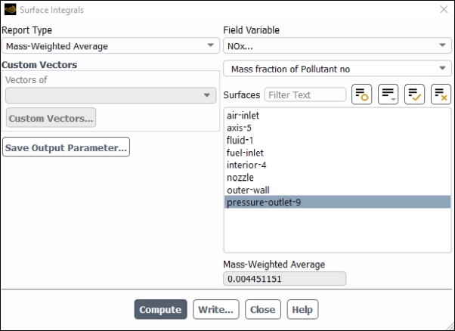Expand the NOx... field variable dropdown
The width and height of the screenshot is (455, 331).
[x=337, y=45]
